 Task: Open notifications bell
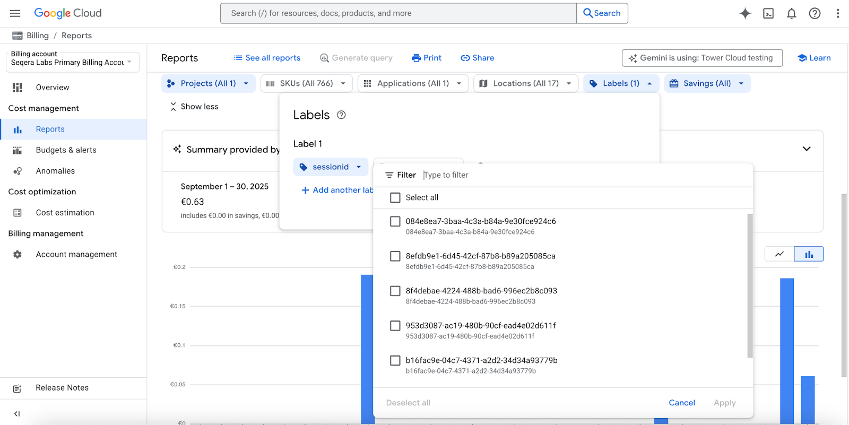coord(791,13)
